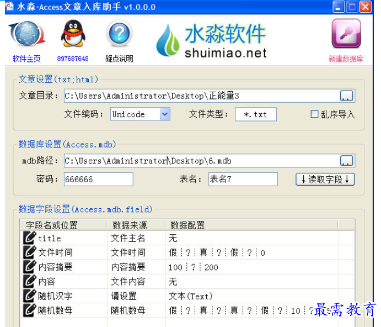This screenshot has height=327, width=381.
Task: Open the 软件主页 globe icon
Action: pos(27,34)
